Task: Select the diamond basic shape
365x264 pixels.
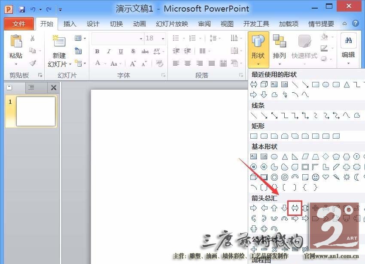Action: (x=325, y=156)
